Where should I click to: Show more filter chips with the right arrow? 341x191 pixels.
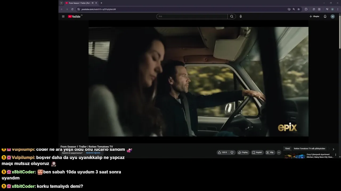click(333, 149)
